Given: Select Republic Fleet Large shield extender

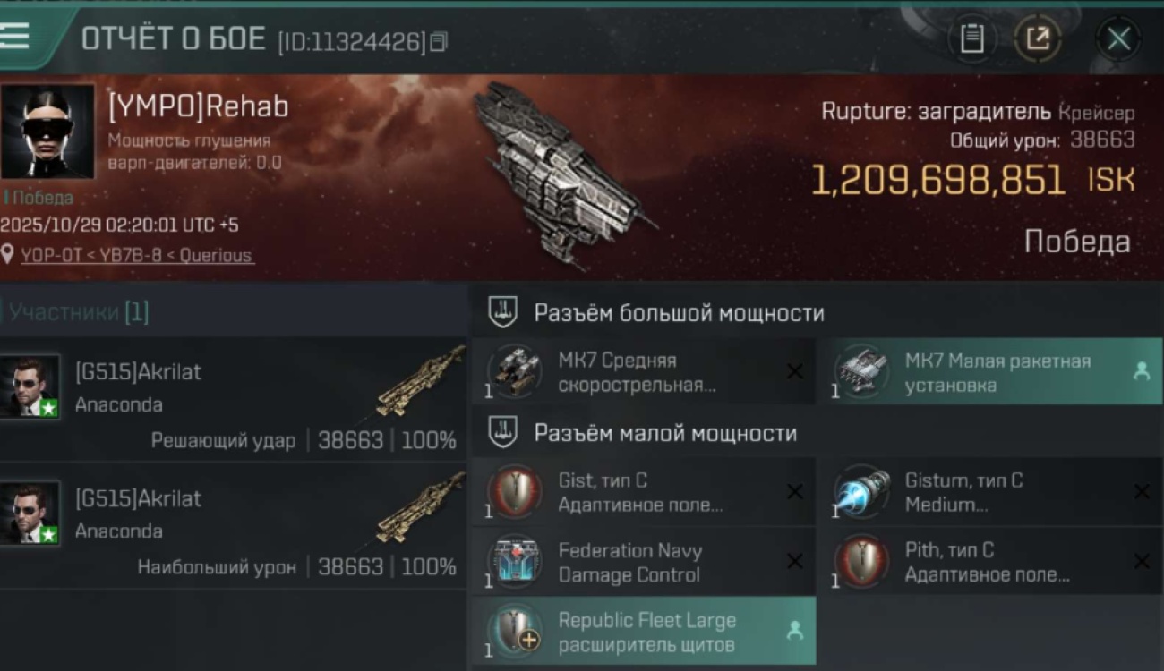Looking at the screenshot, I should click(x=644, y=632).
